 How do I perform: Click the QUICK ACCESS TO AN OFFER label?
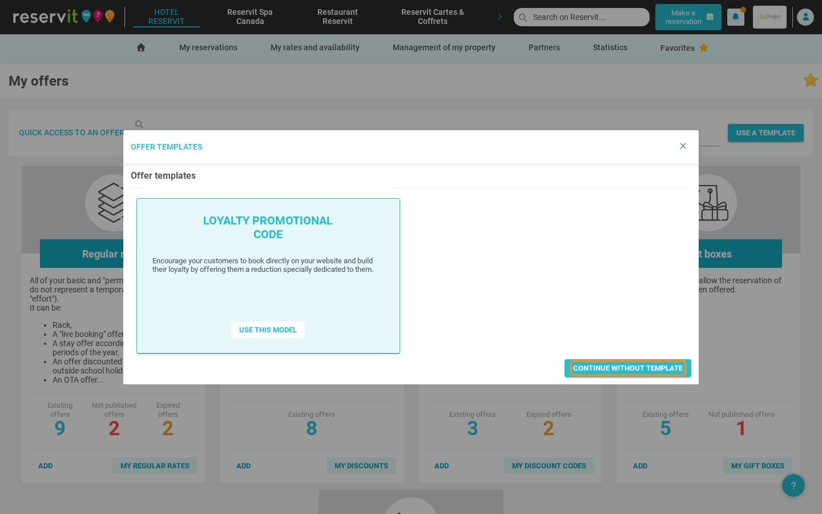(71, 132)
